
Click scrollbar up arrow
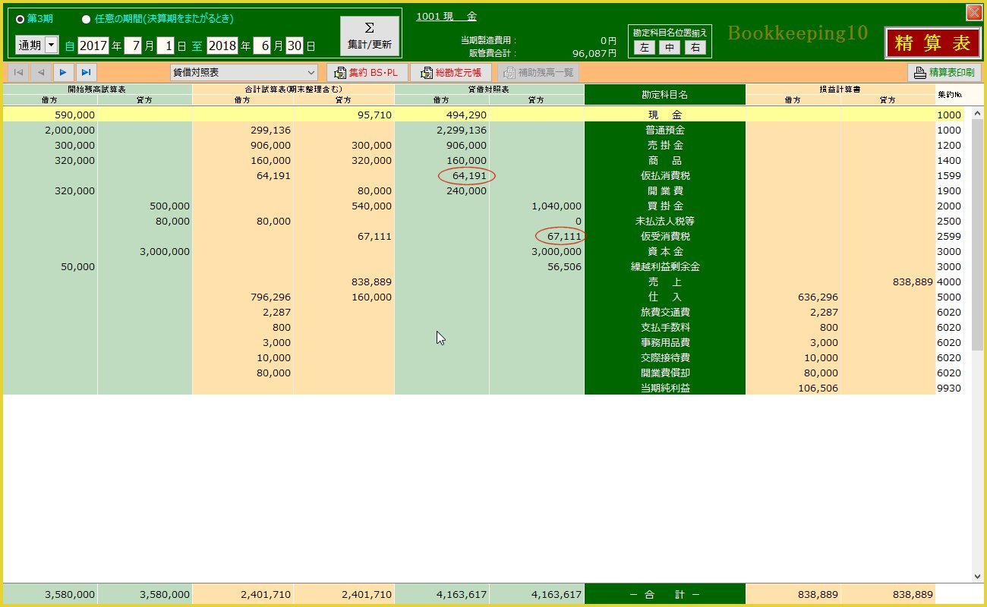pyautogui.click(x=978, y=112)
